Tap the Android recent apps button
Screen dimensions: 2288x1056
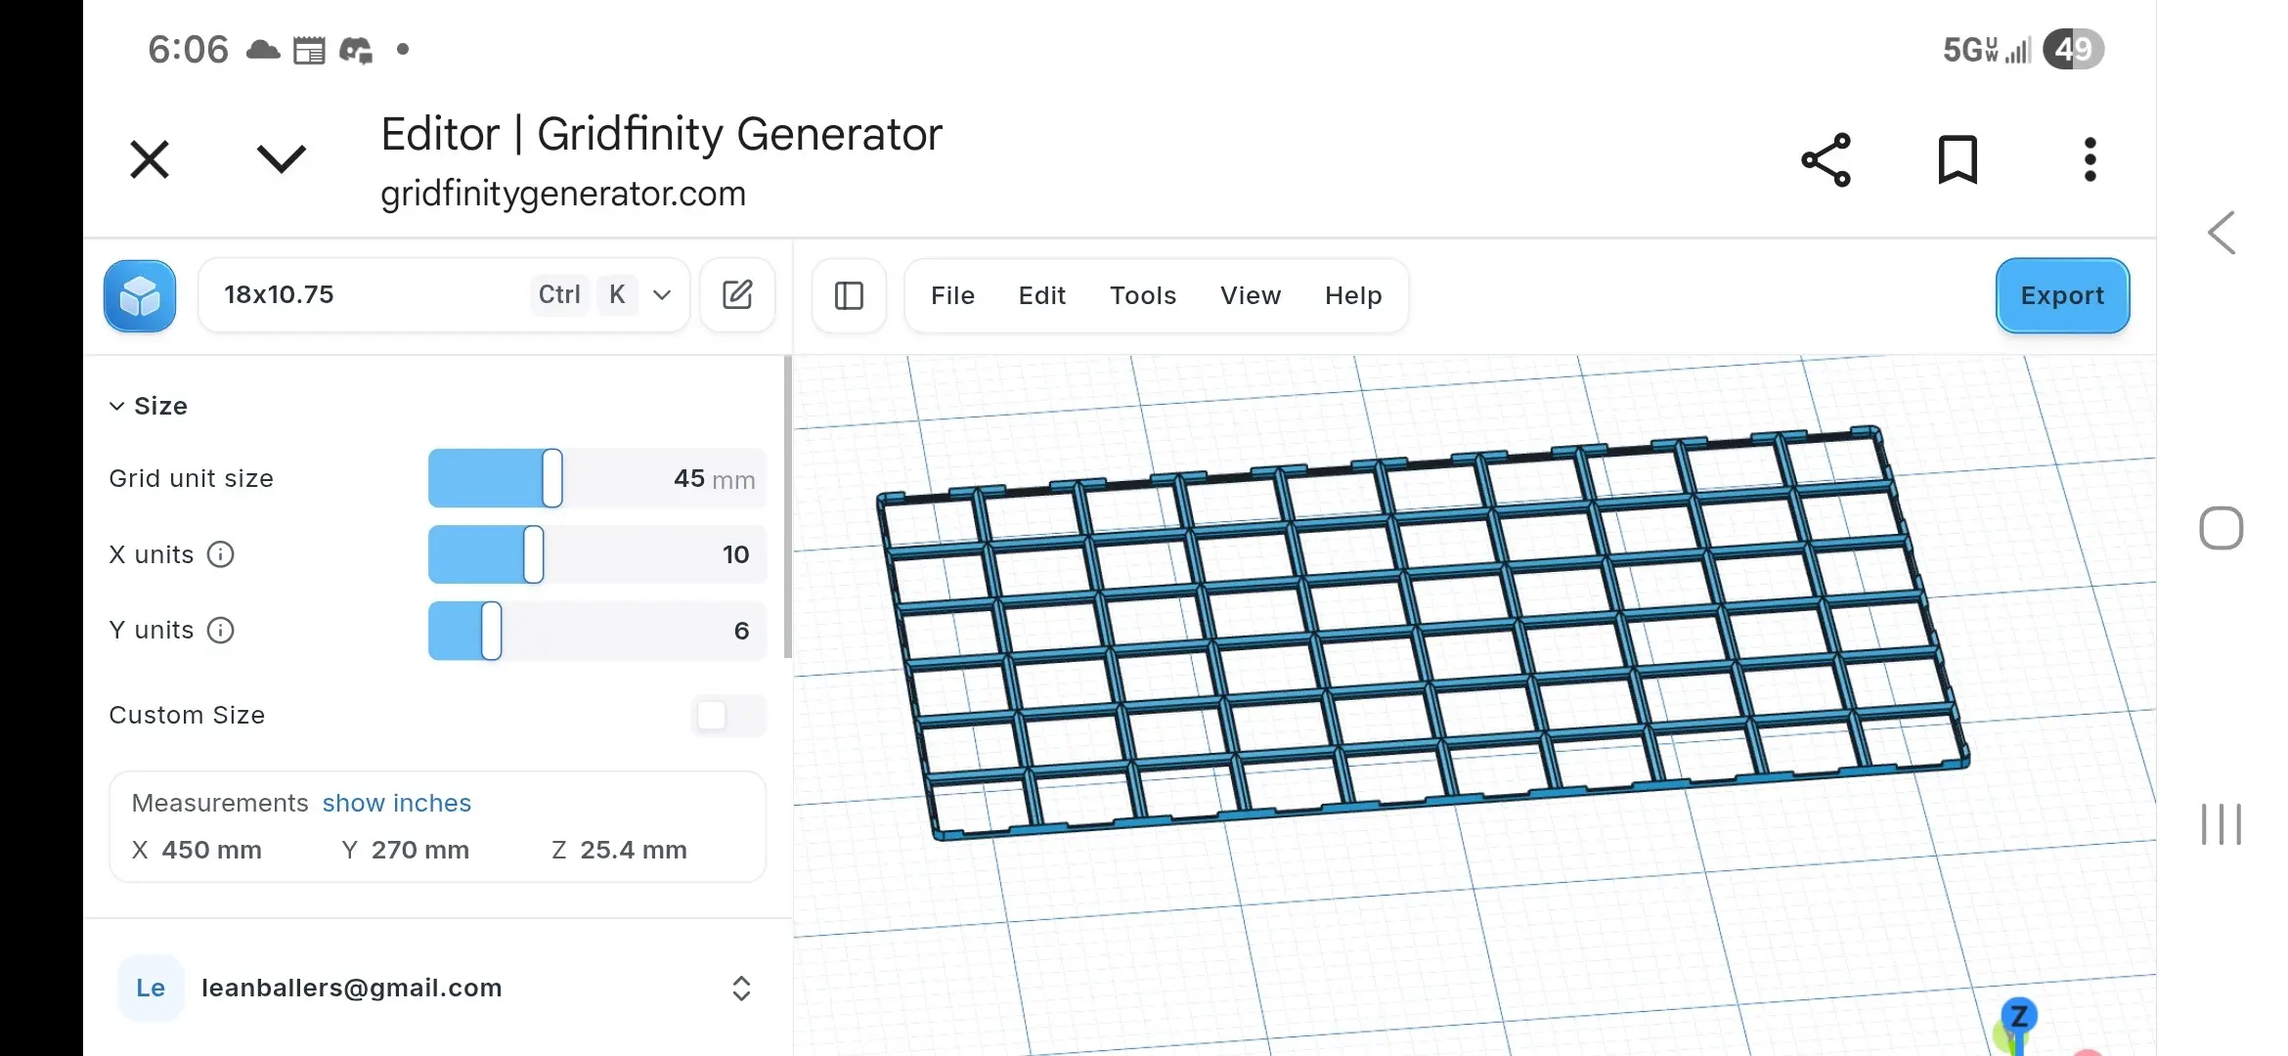[2222, 824]
